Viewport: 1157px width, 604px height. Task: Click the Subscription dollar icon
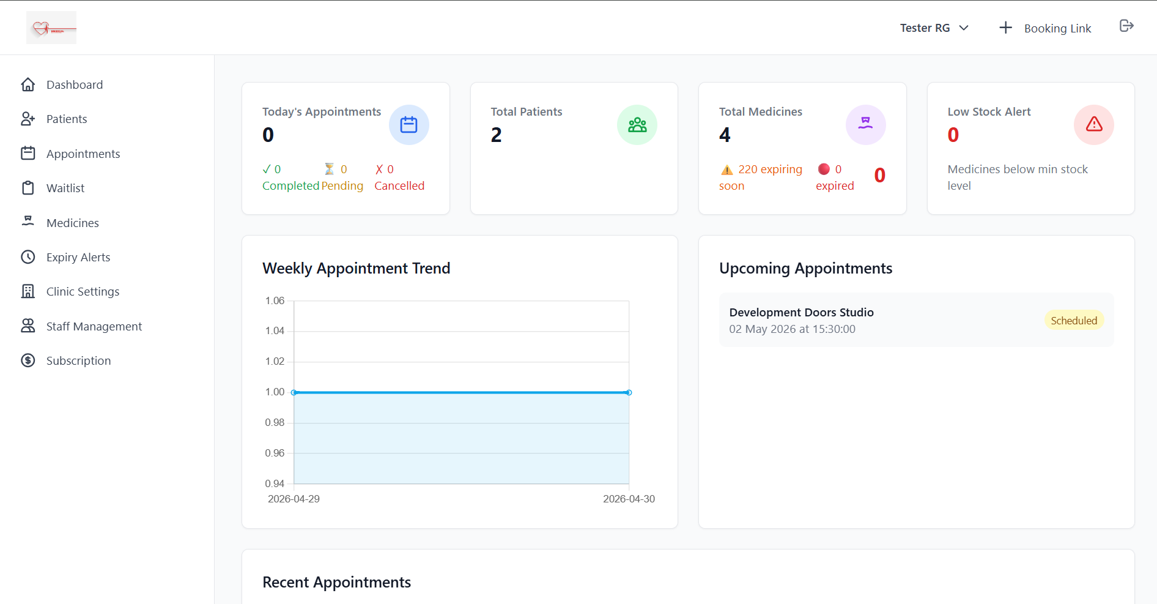coord(28,360)
